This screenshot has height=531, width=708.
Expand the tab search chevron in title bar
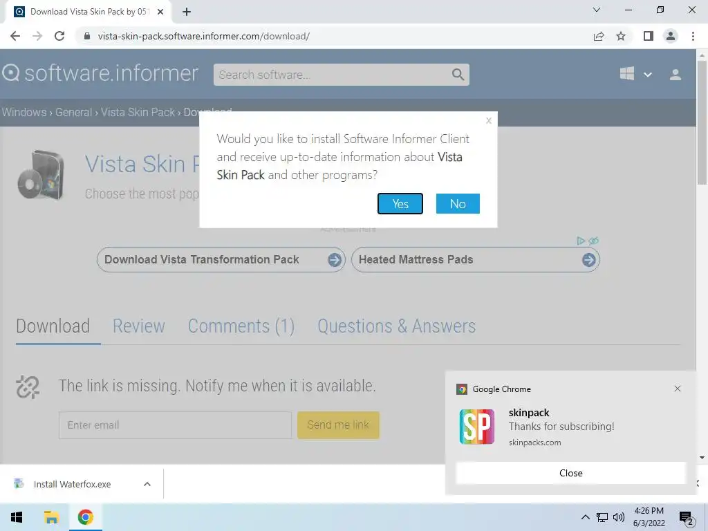point(597,10)
